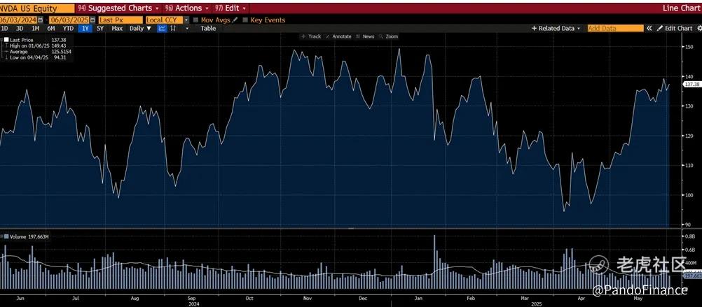Click the Last Price legend square

click(6, 40)
